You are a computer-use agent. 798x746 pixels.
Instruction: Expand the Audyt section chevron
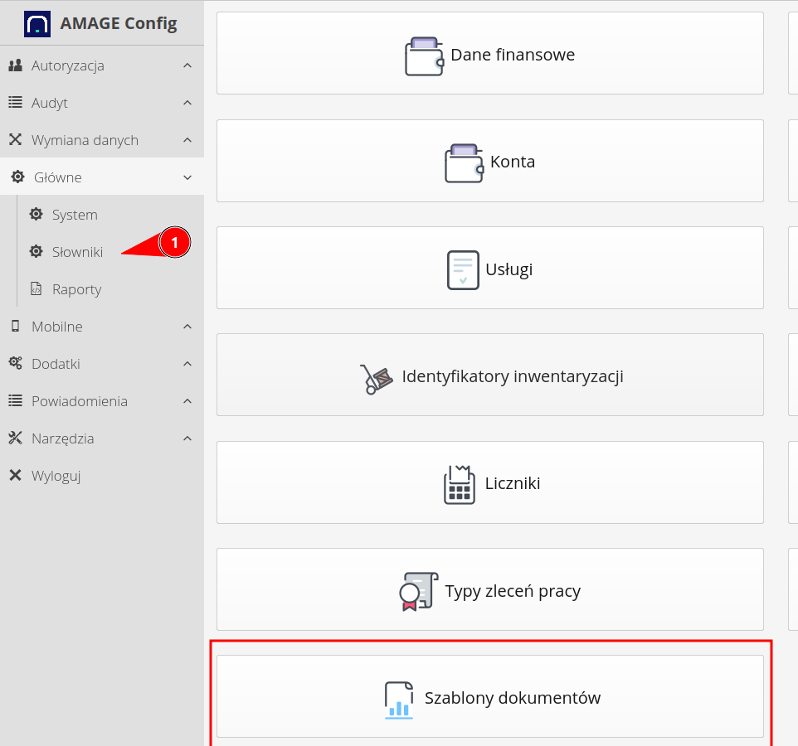tap(187, 103)
